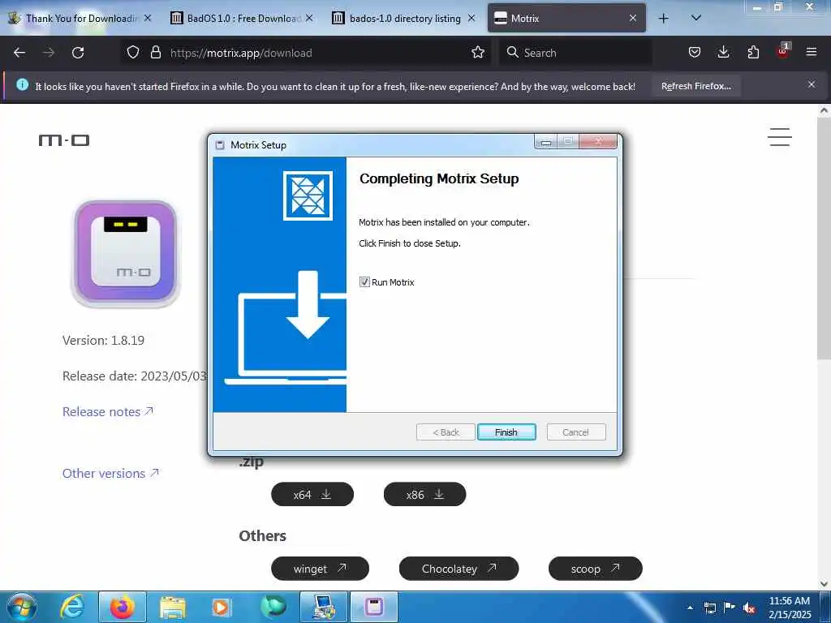The width and height of the screenshot is (831, 623).
Task: Open Windows Media Player from taskbar
Action: tap(221, 607)
